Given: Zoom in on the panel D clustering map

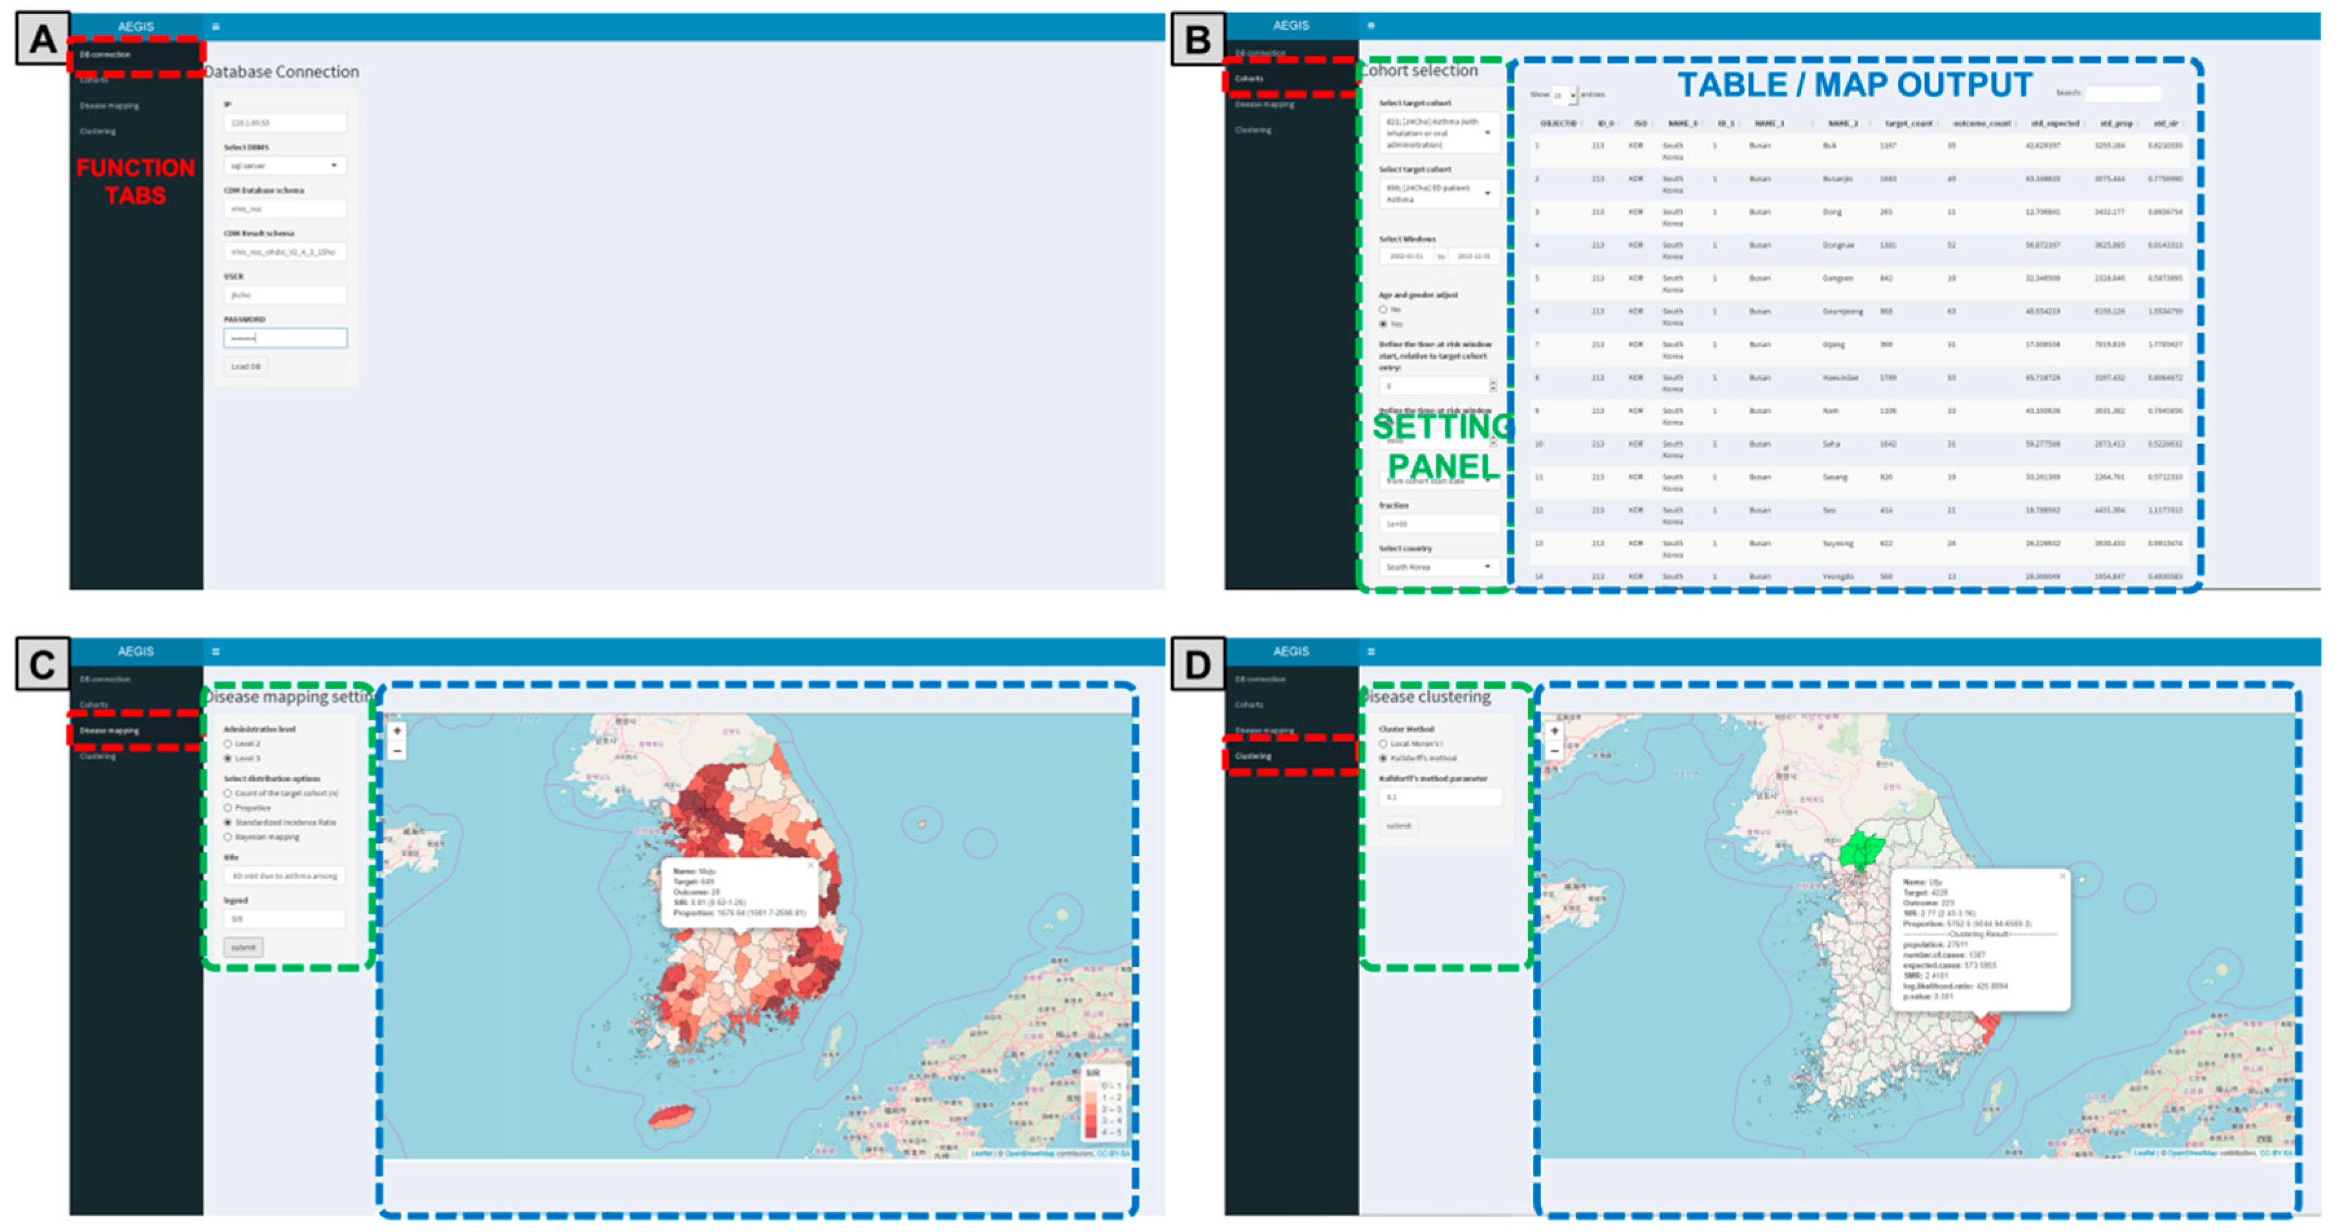Looking at the screenshot, I should 1554,730.
